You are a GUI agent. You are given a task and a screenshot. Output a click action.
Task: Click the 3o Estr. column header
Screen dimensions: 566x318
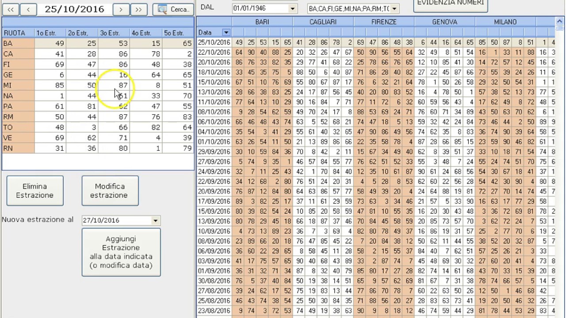coord(114,33)
